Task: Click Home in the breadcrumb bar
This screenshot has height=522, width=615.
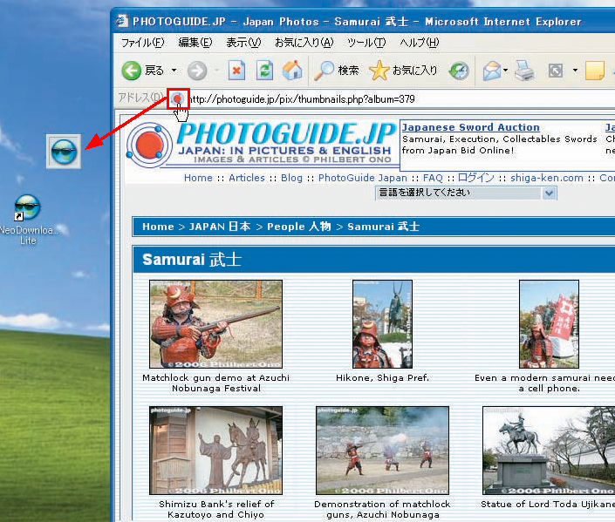Action: [158, 227]
